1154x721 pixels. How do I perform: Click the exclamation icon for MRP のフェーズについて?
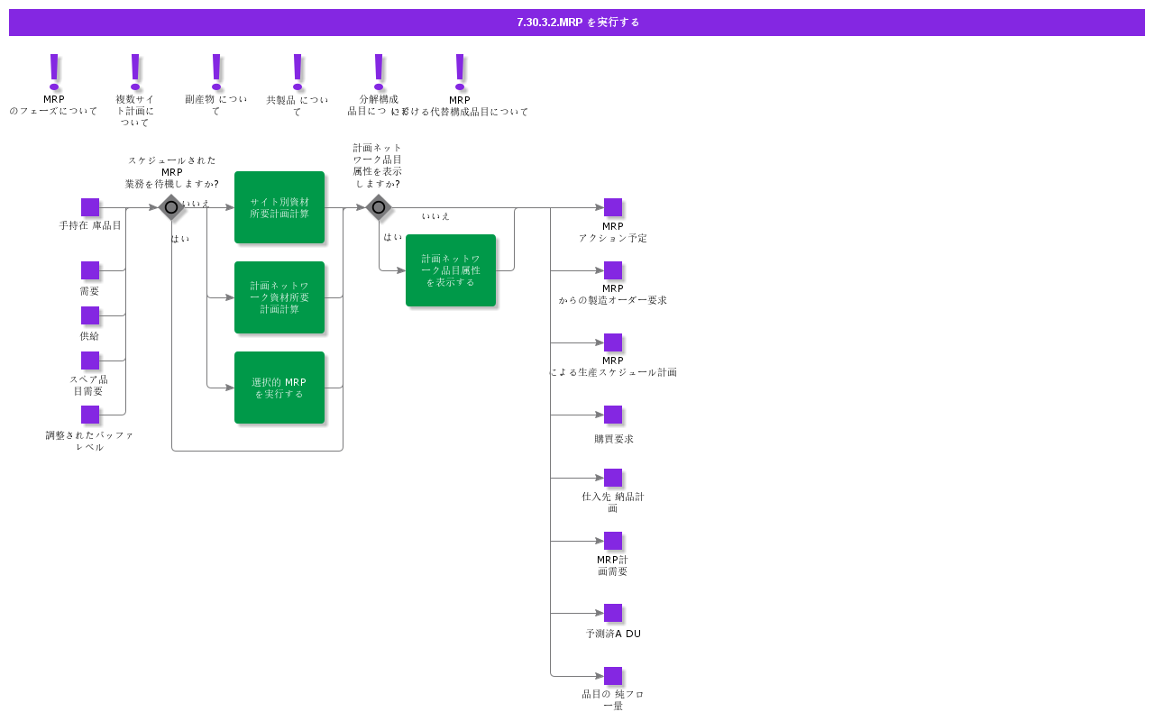pos(54,72)
